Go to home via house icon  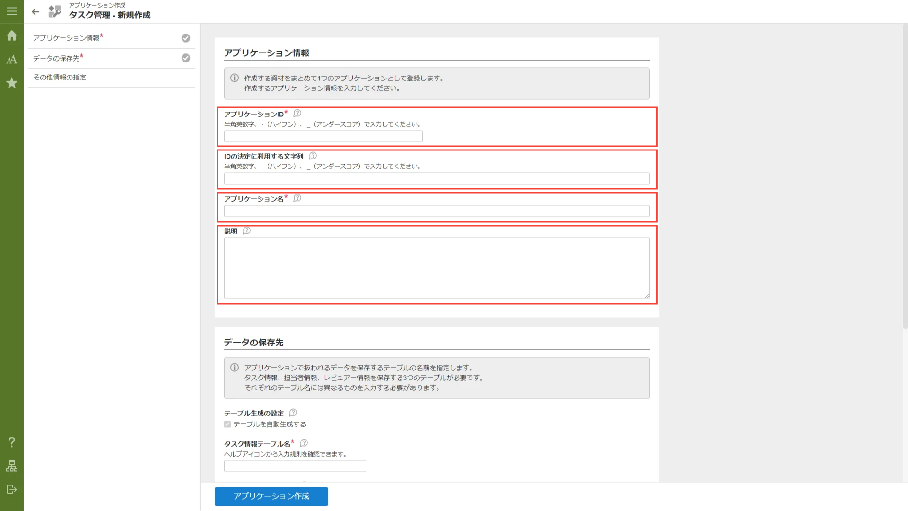12,36
